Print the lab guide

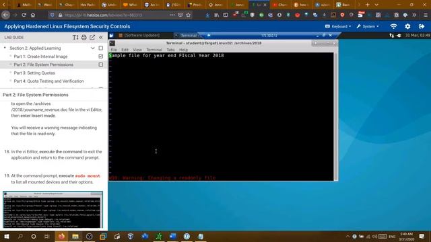(84, 38)
